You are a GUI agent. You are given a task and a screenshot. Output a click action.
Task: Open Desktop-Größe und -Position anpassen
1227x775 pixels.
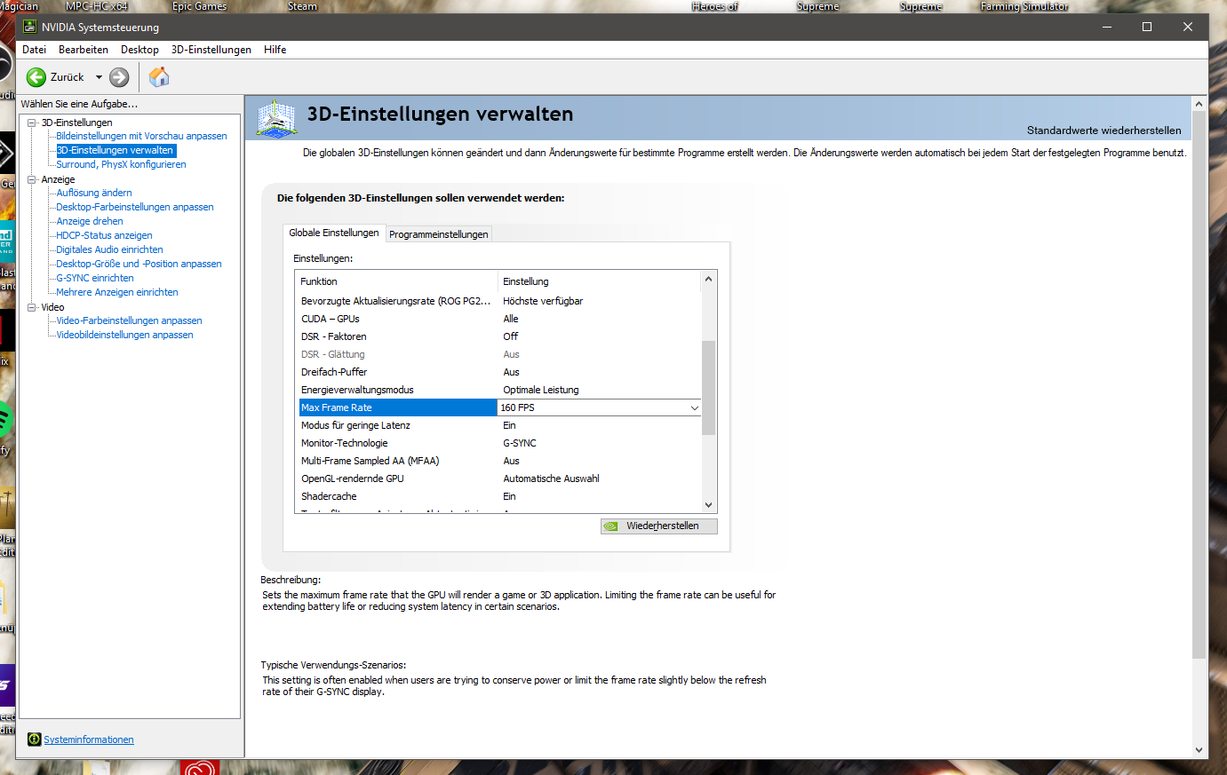coord(139,264)
